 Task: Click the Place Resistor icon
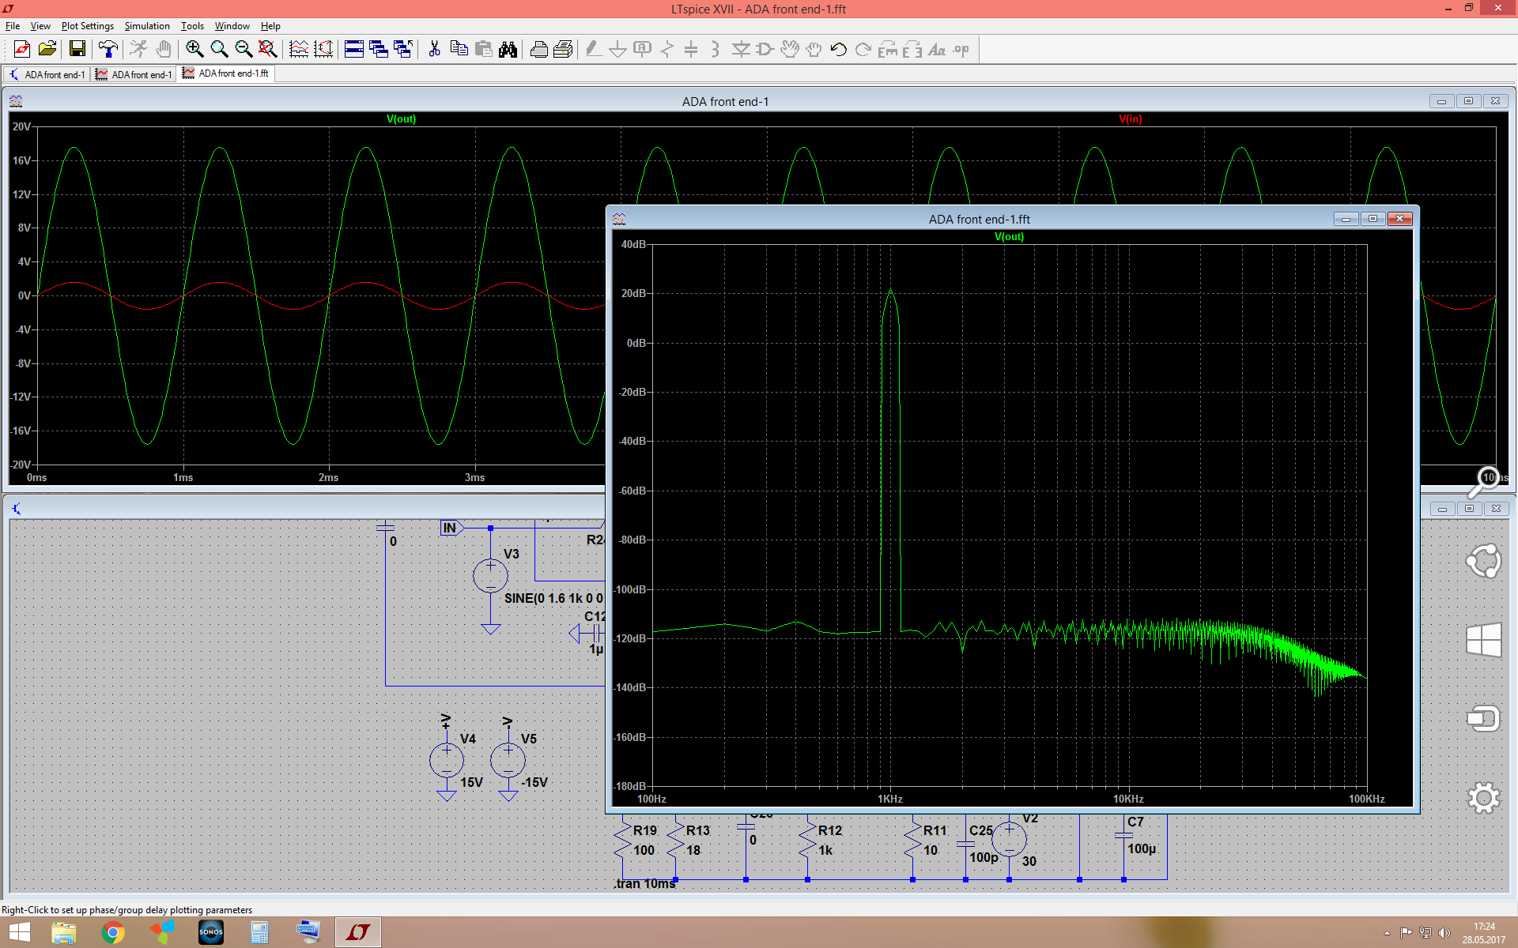pos(666,49)
